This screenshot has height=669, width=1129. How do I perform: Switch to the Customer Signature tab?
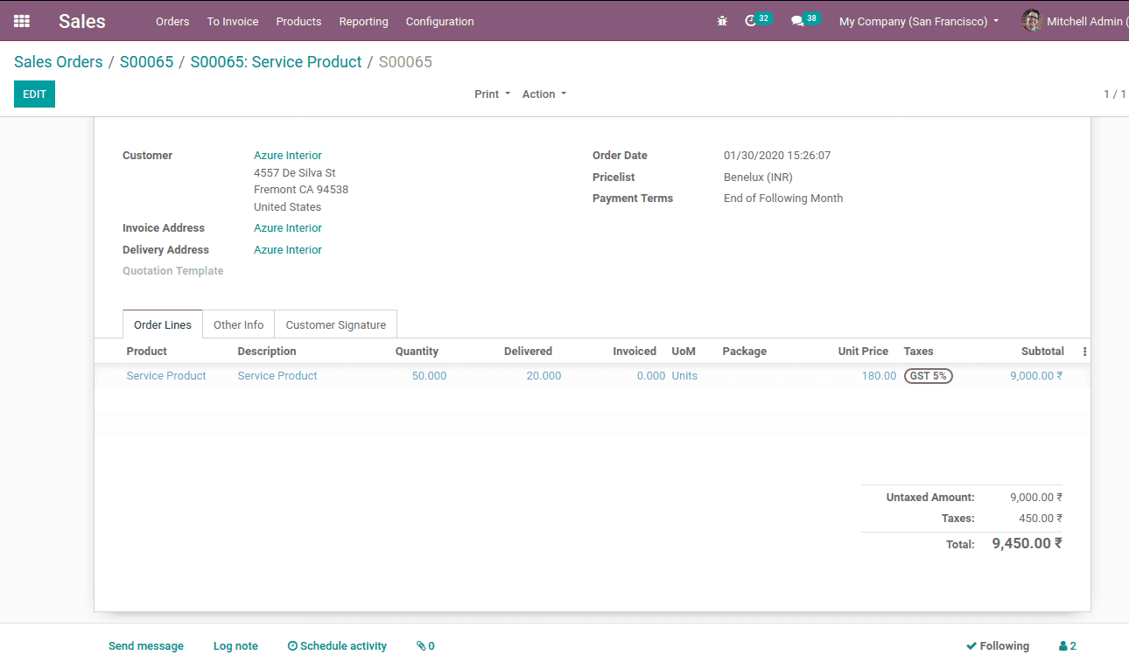click(x=336, y=324)
